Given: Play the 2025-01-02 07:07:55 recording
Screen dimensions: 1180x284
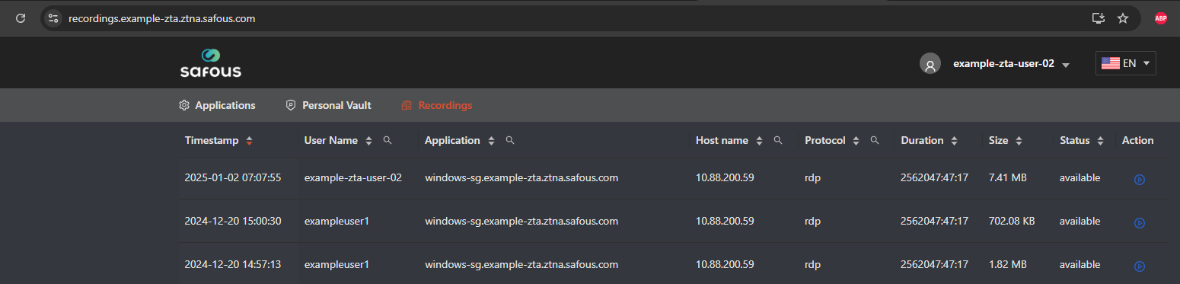Looking at the screenshot, I should (x=1139, y=180).
